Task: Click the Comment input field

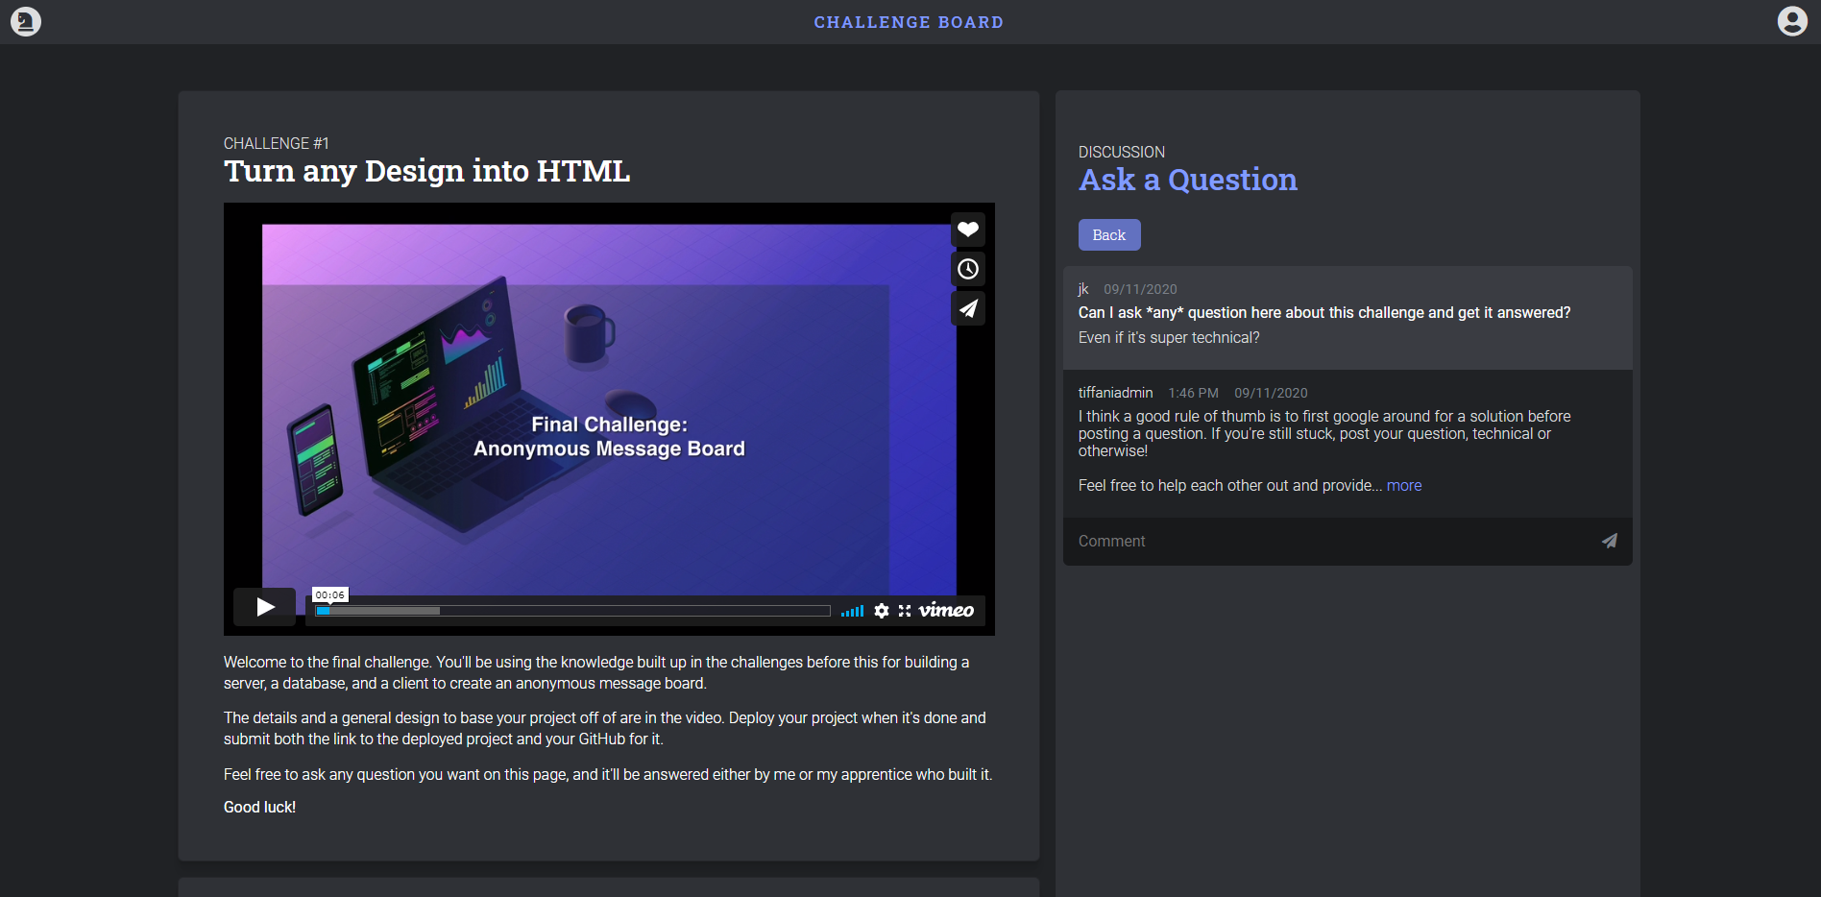Action: pyautogui.click(x=1249, y=541)
